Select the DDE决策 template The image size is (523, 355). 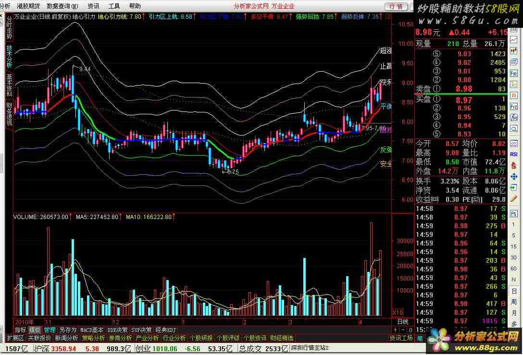pyautogui.click(x=117, y=330)
